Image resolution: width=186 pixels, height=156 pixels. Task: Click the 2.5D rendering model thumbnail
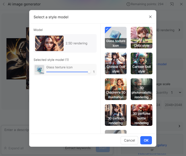coord(49,43)
